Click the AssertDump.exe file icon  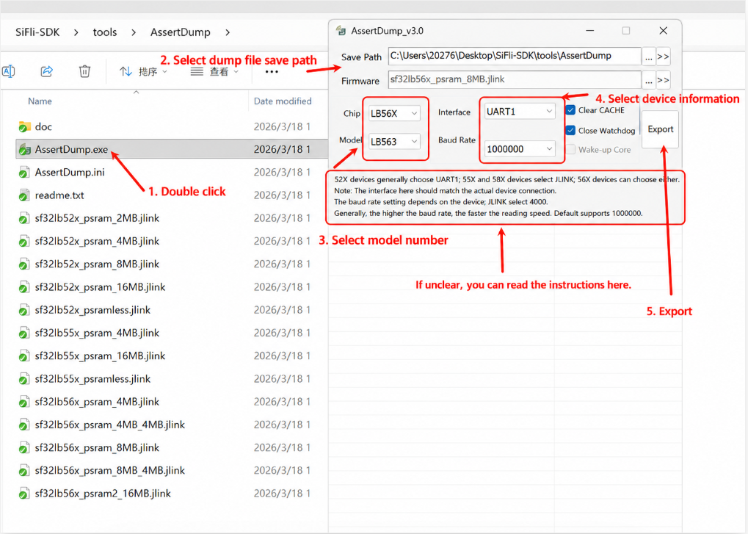[x=24, y=149]
